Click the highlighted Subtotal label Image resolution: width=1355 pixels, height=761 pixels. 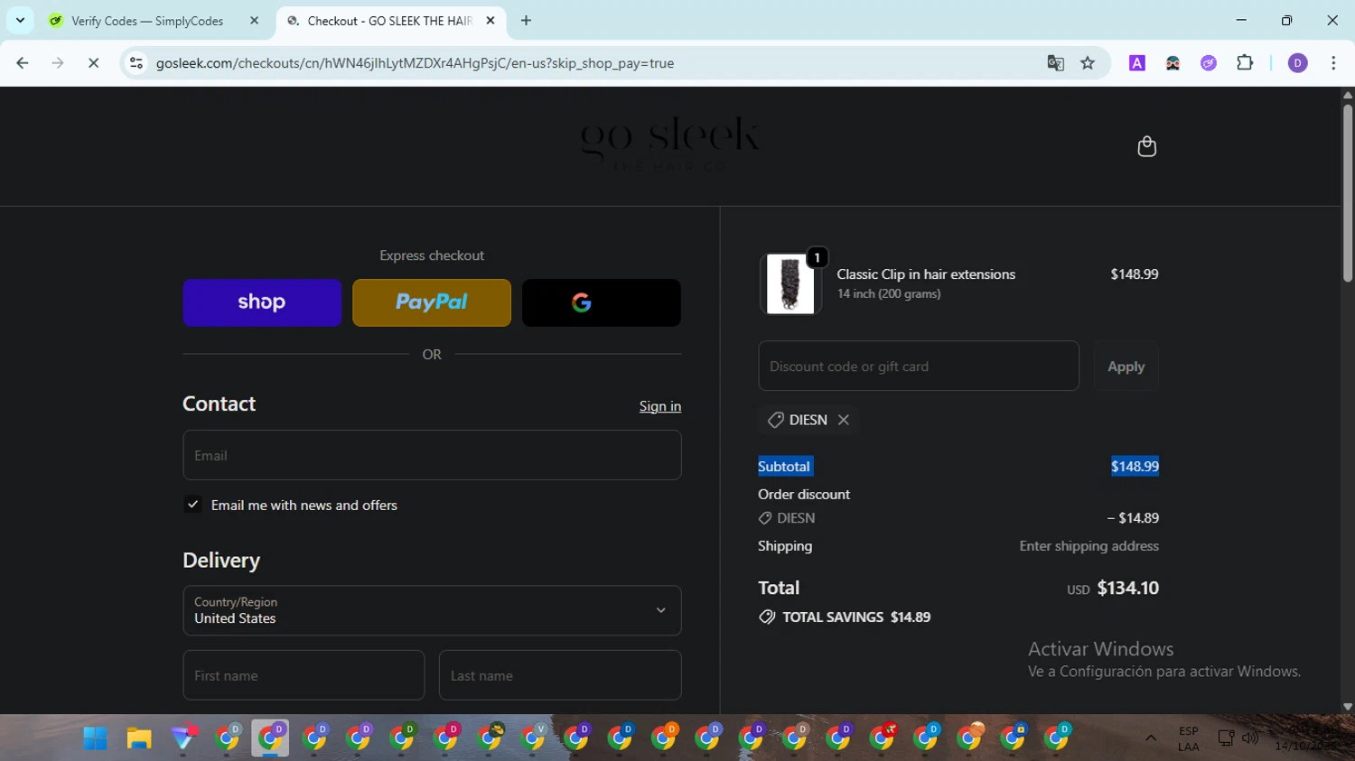784,466
